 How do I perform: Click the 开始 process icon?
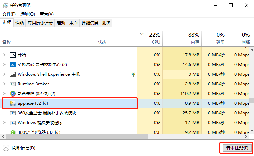click(13, 55)
